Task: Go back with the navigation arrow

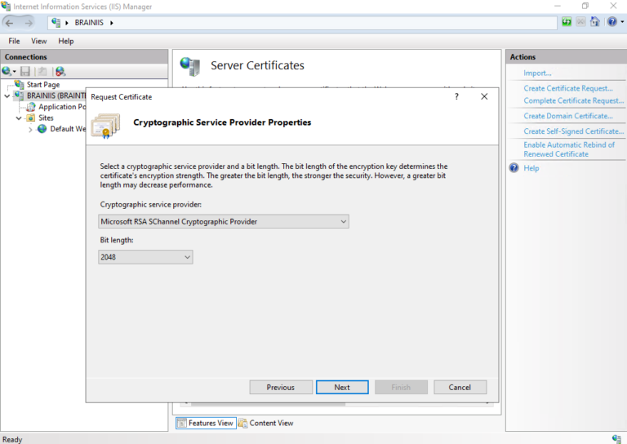Action: click(10, 23)
